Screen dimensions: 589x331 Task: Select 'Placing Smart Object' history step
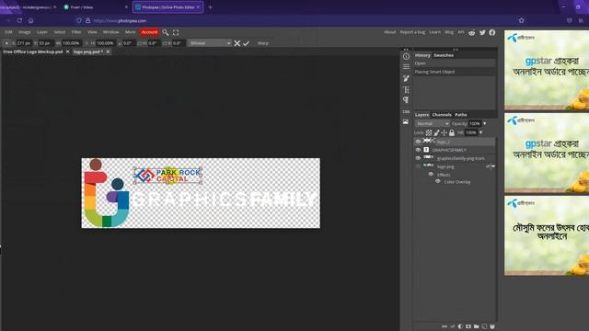point(454,72)
